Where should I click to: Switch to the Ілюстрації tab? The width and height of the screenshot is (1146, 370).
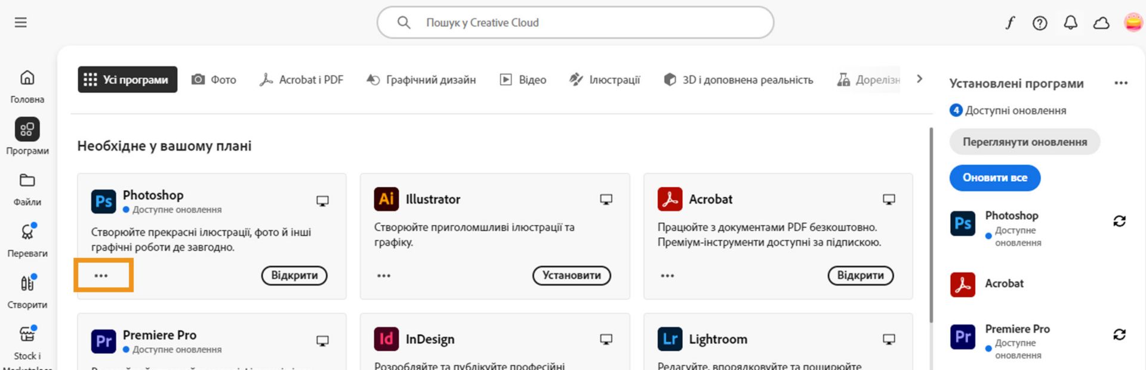(x=605, y=80)
